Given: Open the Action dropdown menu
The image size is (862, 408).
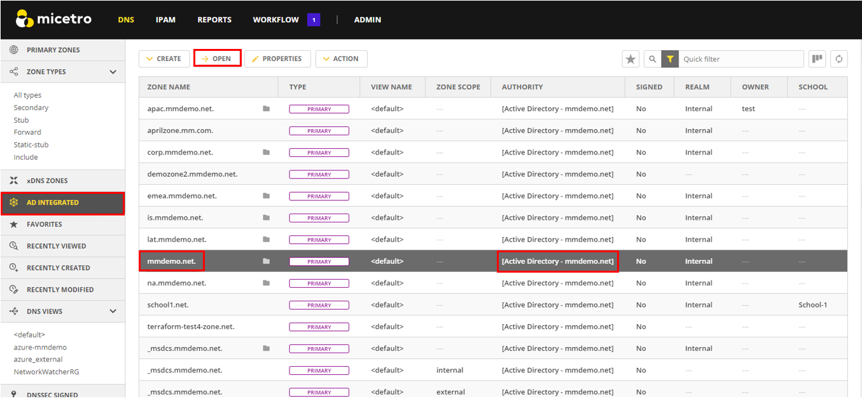Looking at the screenshot, I should 341,58.
